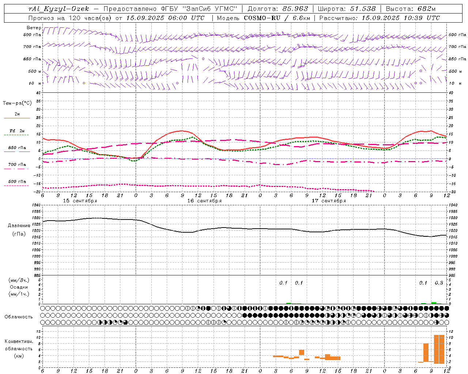Click the 2м temperature legend line sample
This screenshot has width=468, height=374.
click(17, 118)
